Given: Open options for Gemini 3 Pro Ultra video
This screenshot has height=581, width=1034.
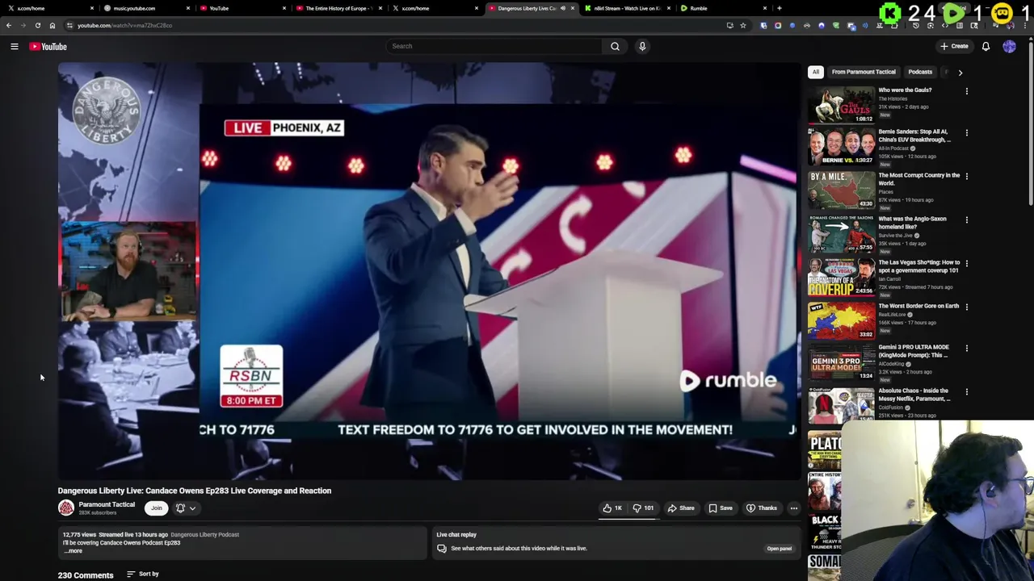Looking at the screenshot, I should click(x=966, y=349).
